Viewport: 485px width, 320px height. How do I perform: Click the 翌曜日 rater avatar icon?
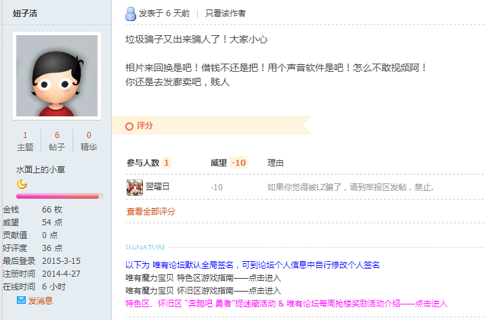[x=135, y=187]
